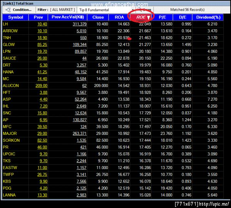Click the Matched 56 Record(s) status
The image size is (231, 208).
click(x=187, y=10)
